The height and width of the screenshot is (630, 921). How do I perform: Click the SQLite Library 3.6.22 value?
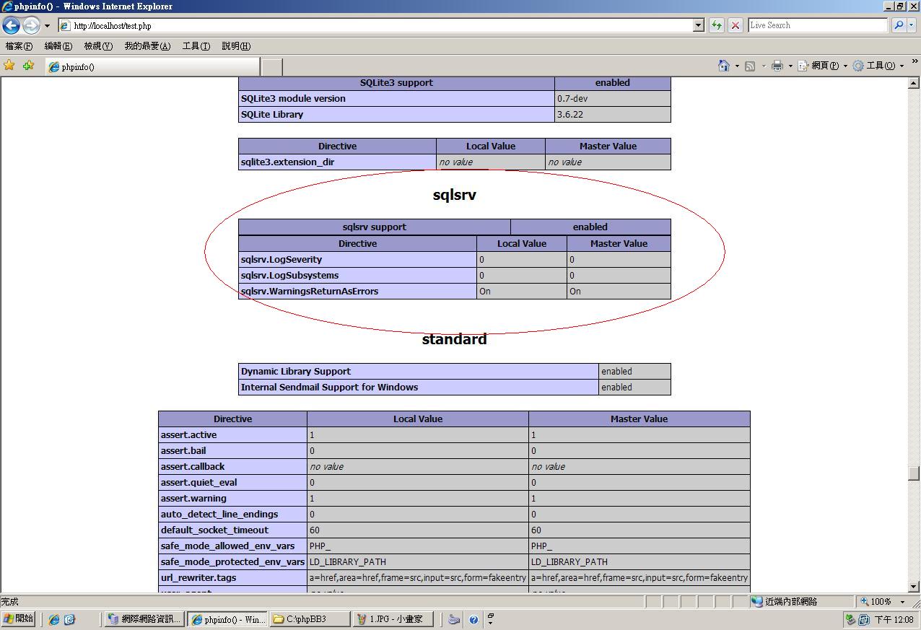pyautogui.click(x=613, y=115)
